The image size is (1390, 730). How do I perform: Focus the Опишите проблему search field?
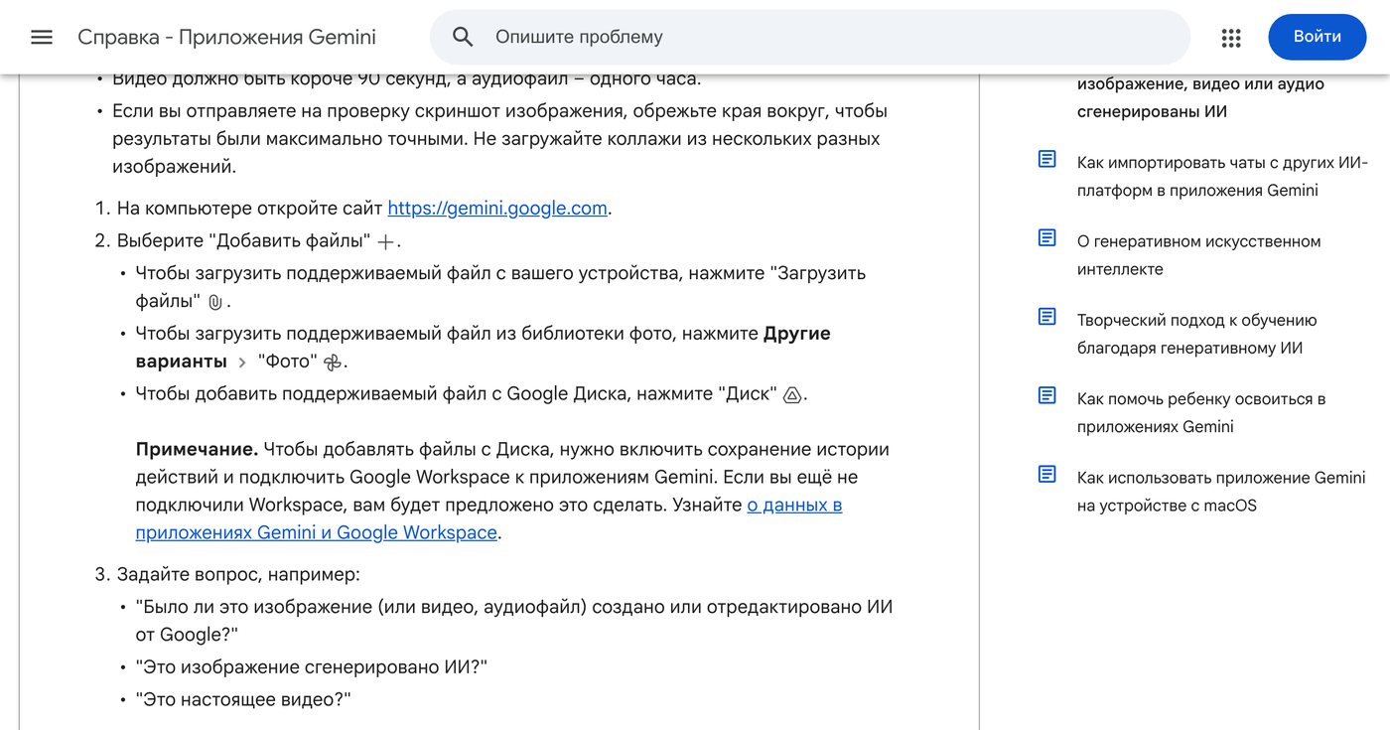click(809, 37)
